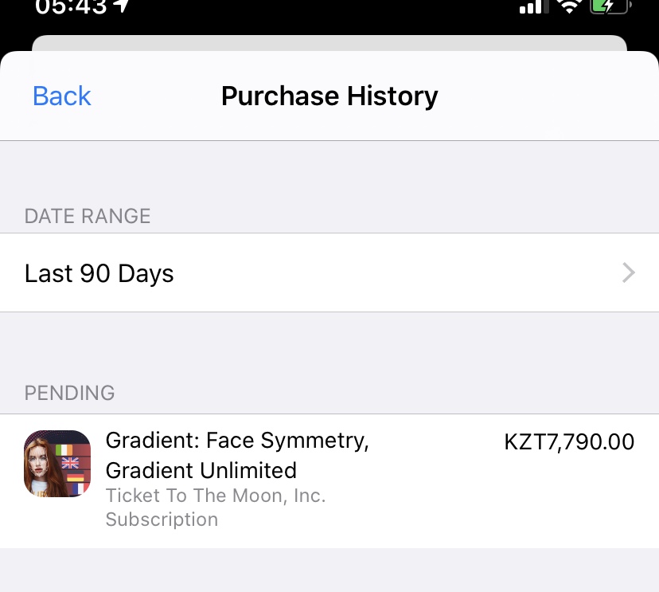The height and width of the screenshot is (592, 659).
Task: Tap the cellular signal bars
Action: pyautogui.click(x=531, y=7)
